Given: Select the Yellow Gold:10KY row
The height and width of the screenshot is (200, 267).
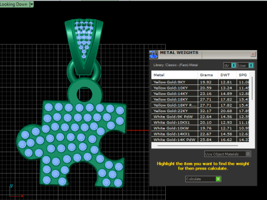Looking at the screenshot, I should (x=200, y=88).
